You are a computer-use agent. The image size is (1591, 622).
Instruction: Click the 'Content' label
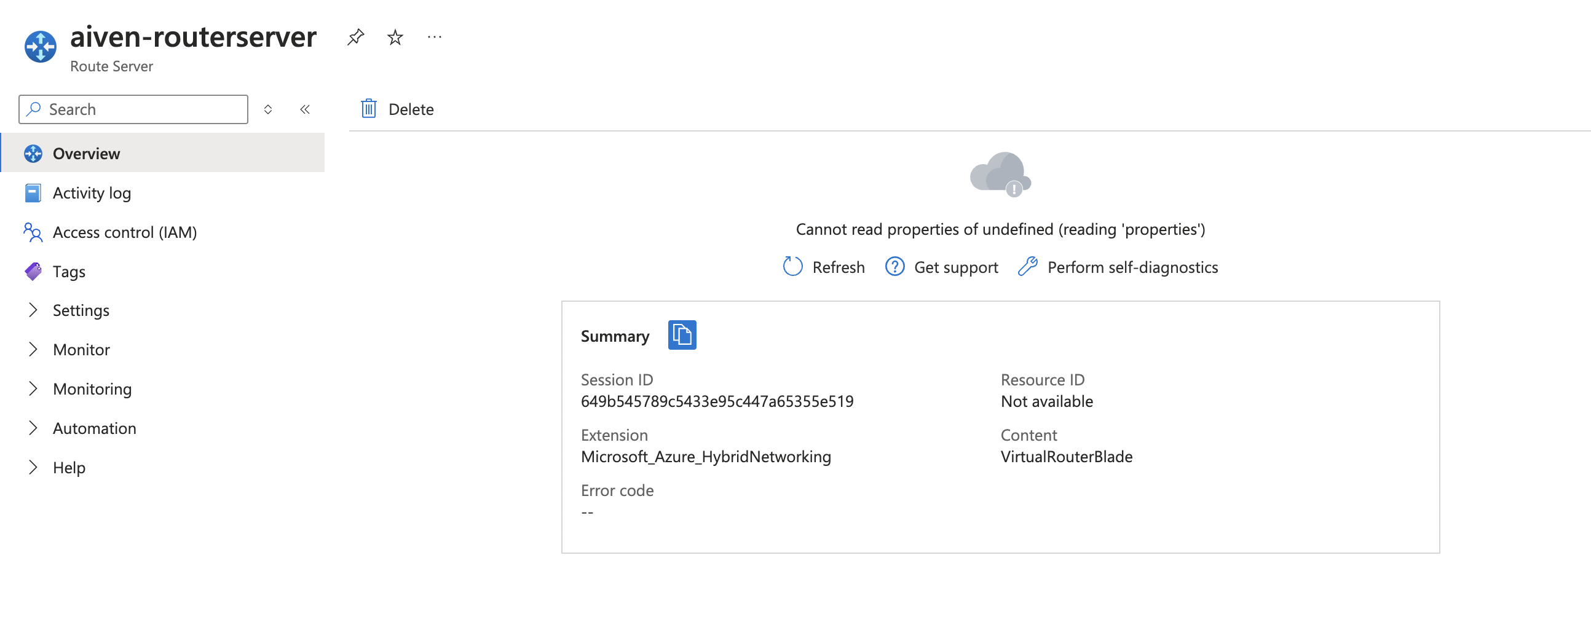(1028, 436)
